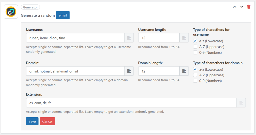The width and height of the screenshot is (256, 135).
Task: Click the lines icon beside Username field
Action: coord(129,38)
